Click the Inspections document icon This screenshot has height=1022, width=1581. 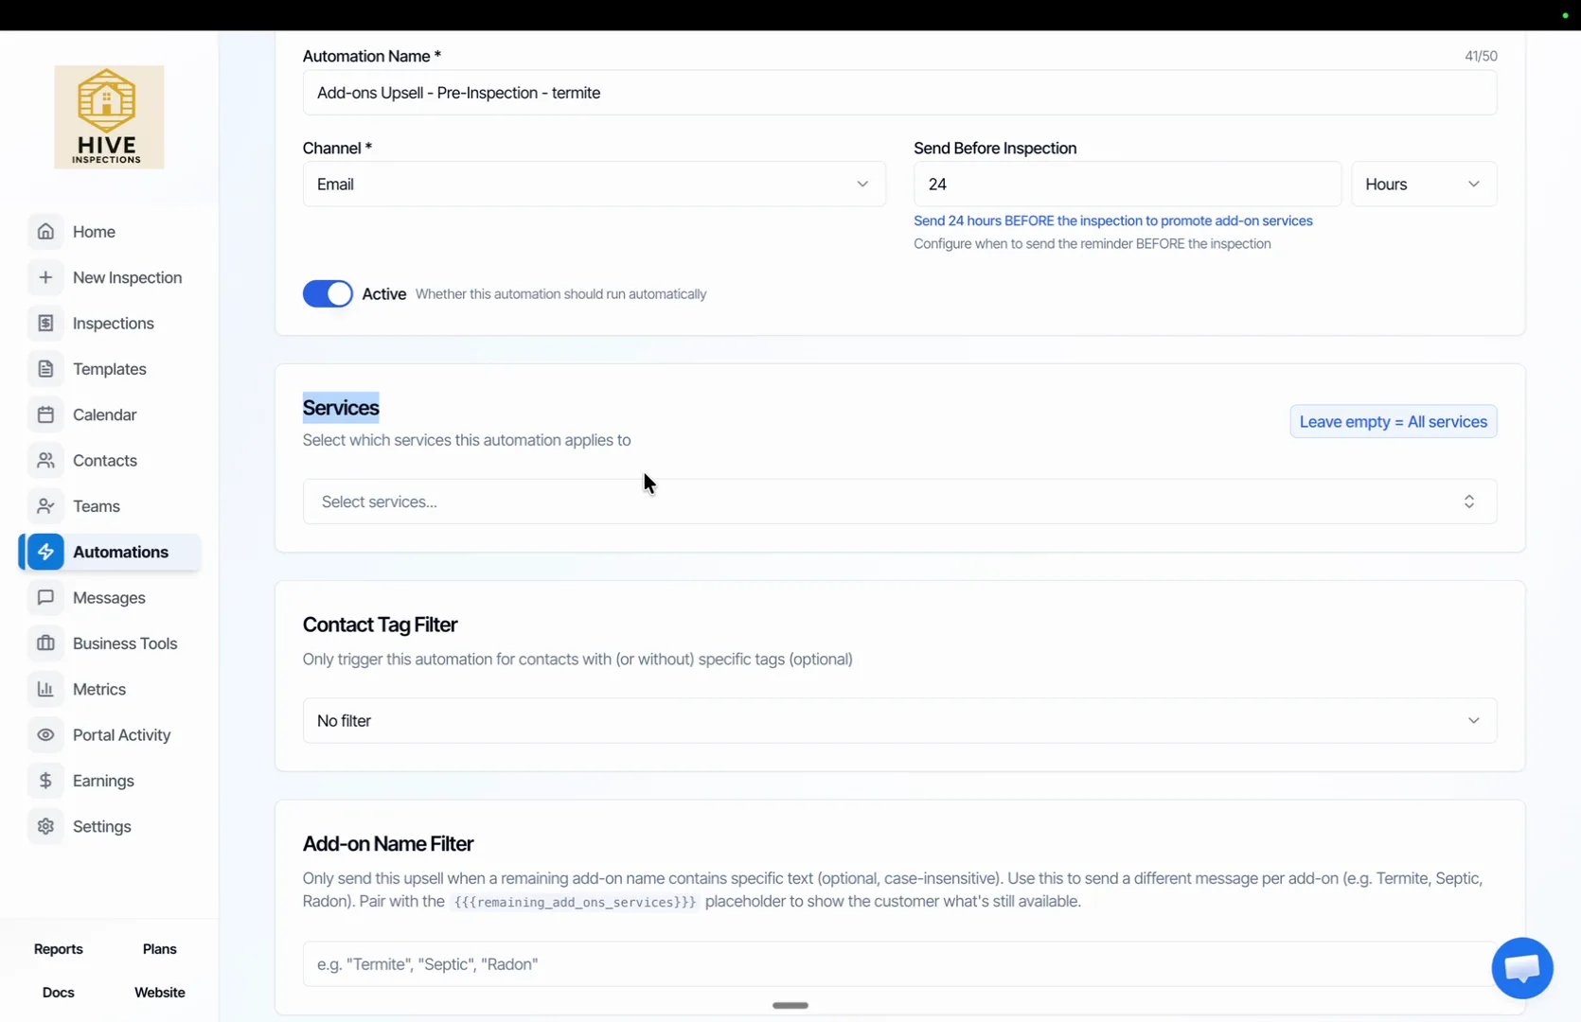point(45,323)
